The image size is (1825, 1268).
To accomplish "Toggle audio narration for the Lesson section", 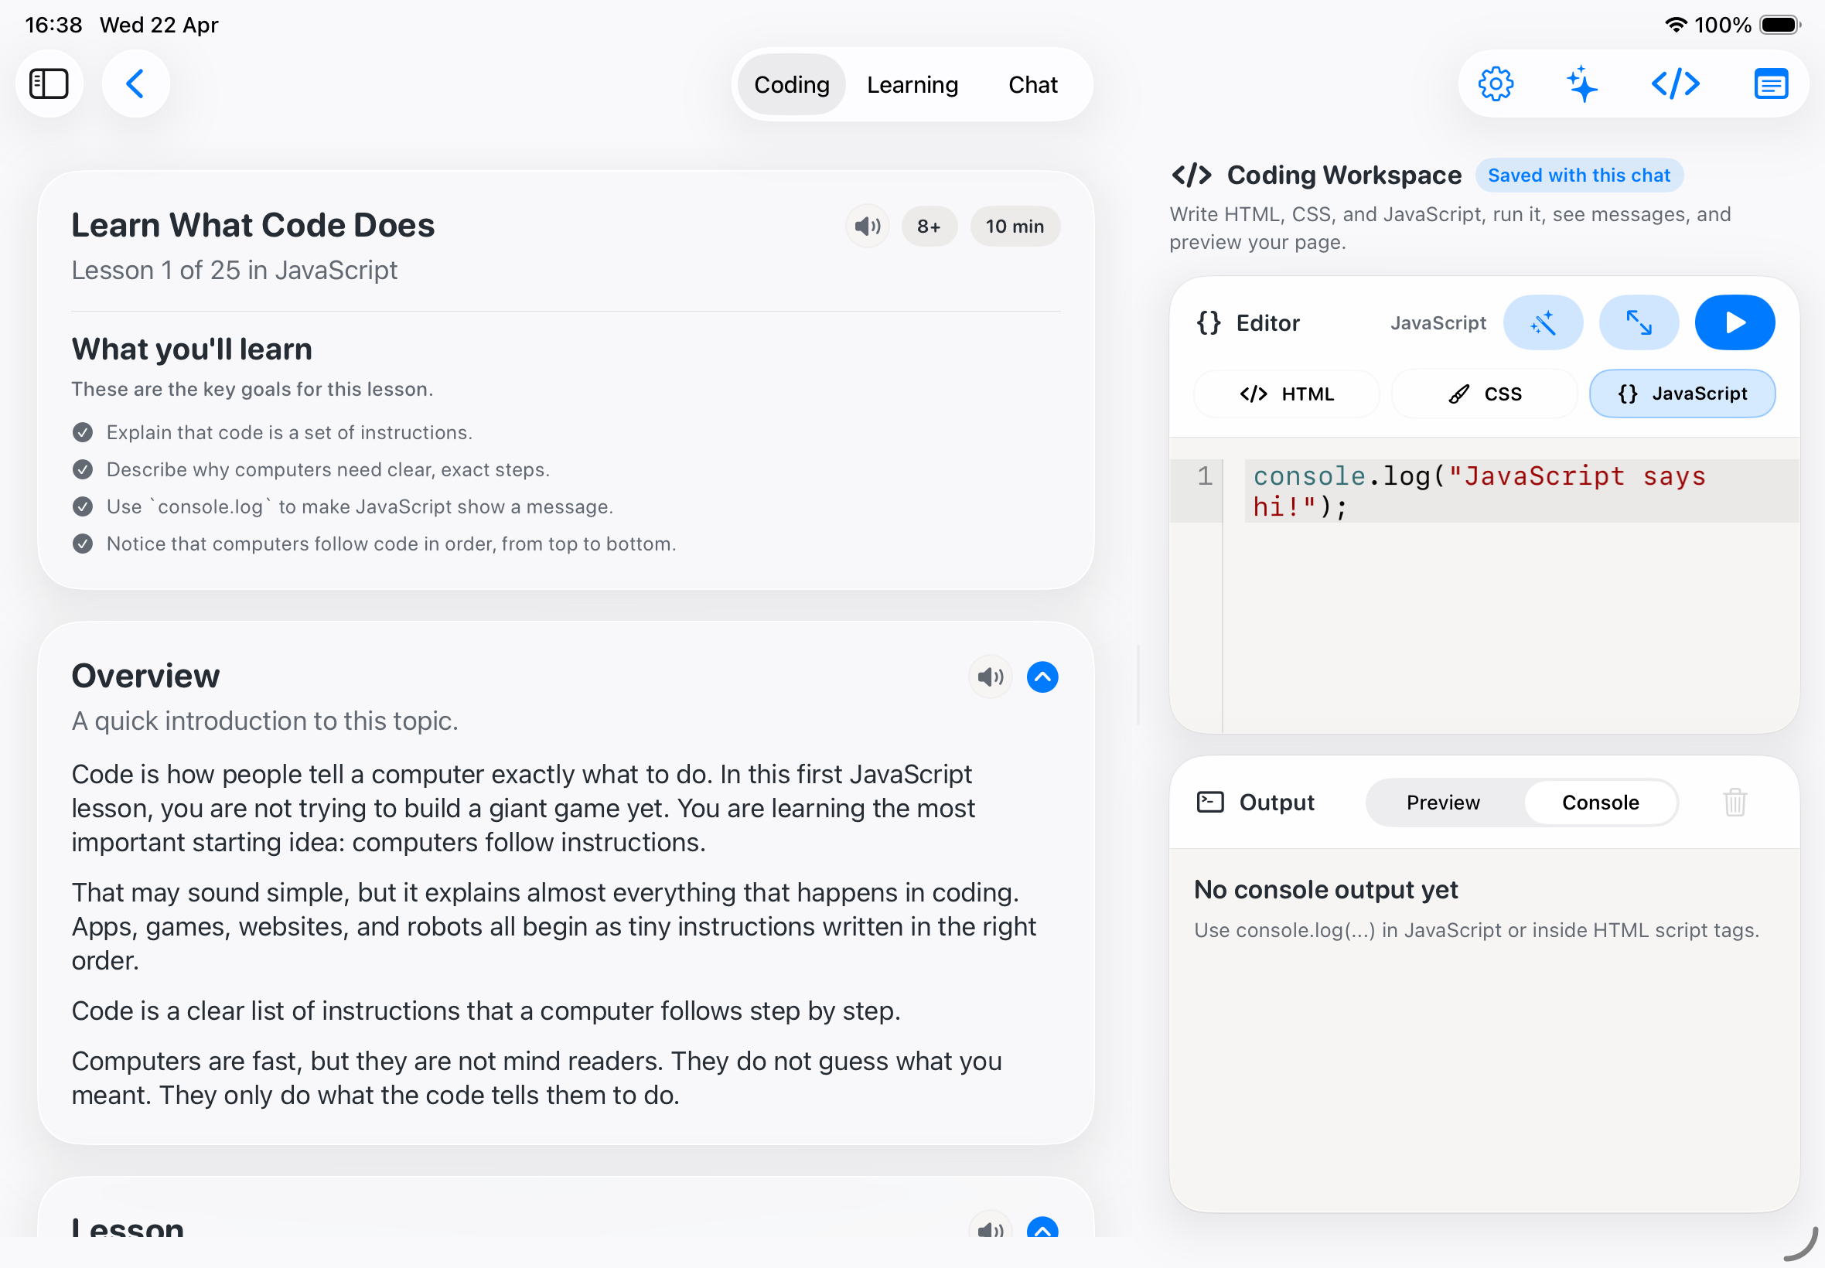I will tap(989, 1231).
